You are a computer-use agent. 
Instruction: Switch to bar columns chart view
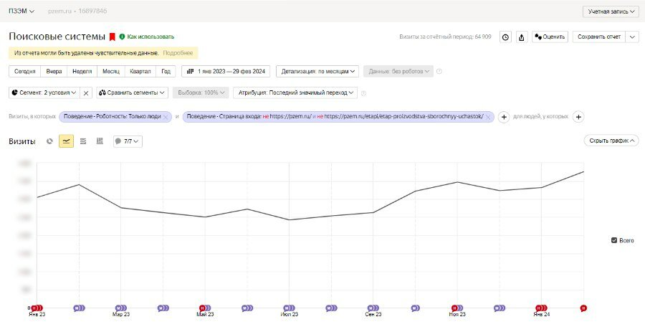(100, 141)
